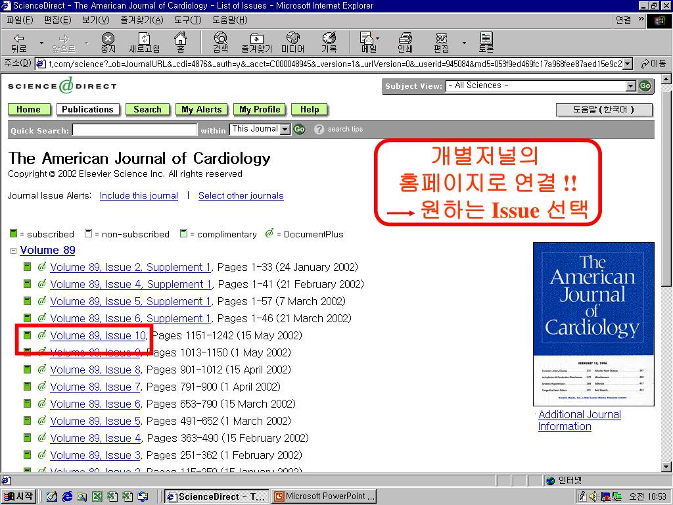Click subscribed icon beside Volume 89, Issue 8

tap(27, 370)
